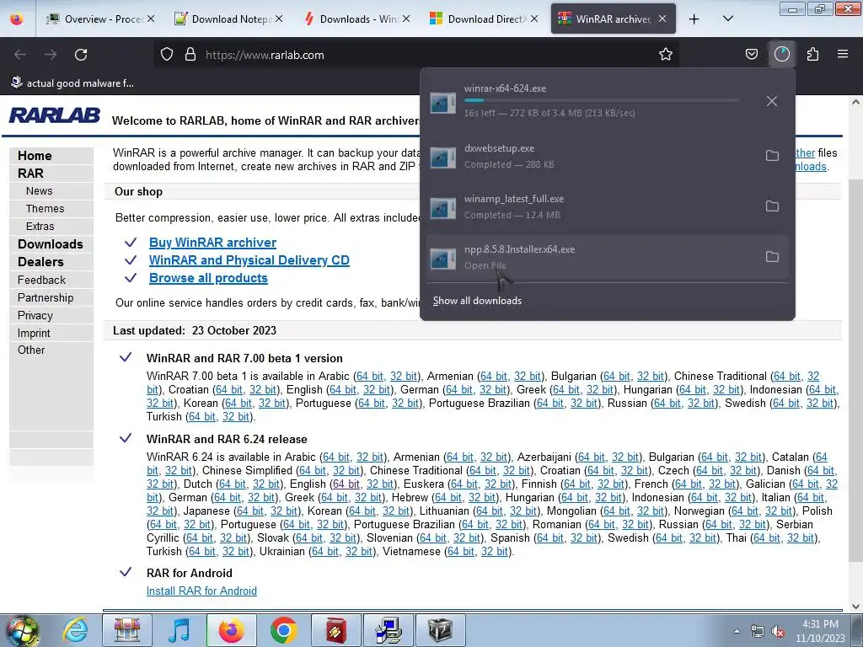Open the Firefox hamburger application menu
This screenshot has height=647, width=863.
842,54
